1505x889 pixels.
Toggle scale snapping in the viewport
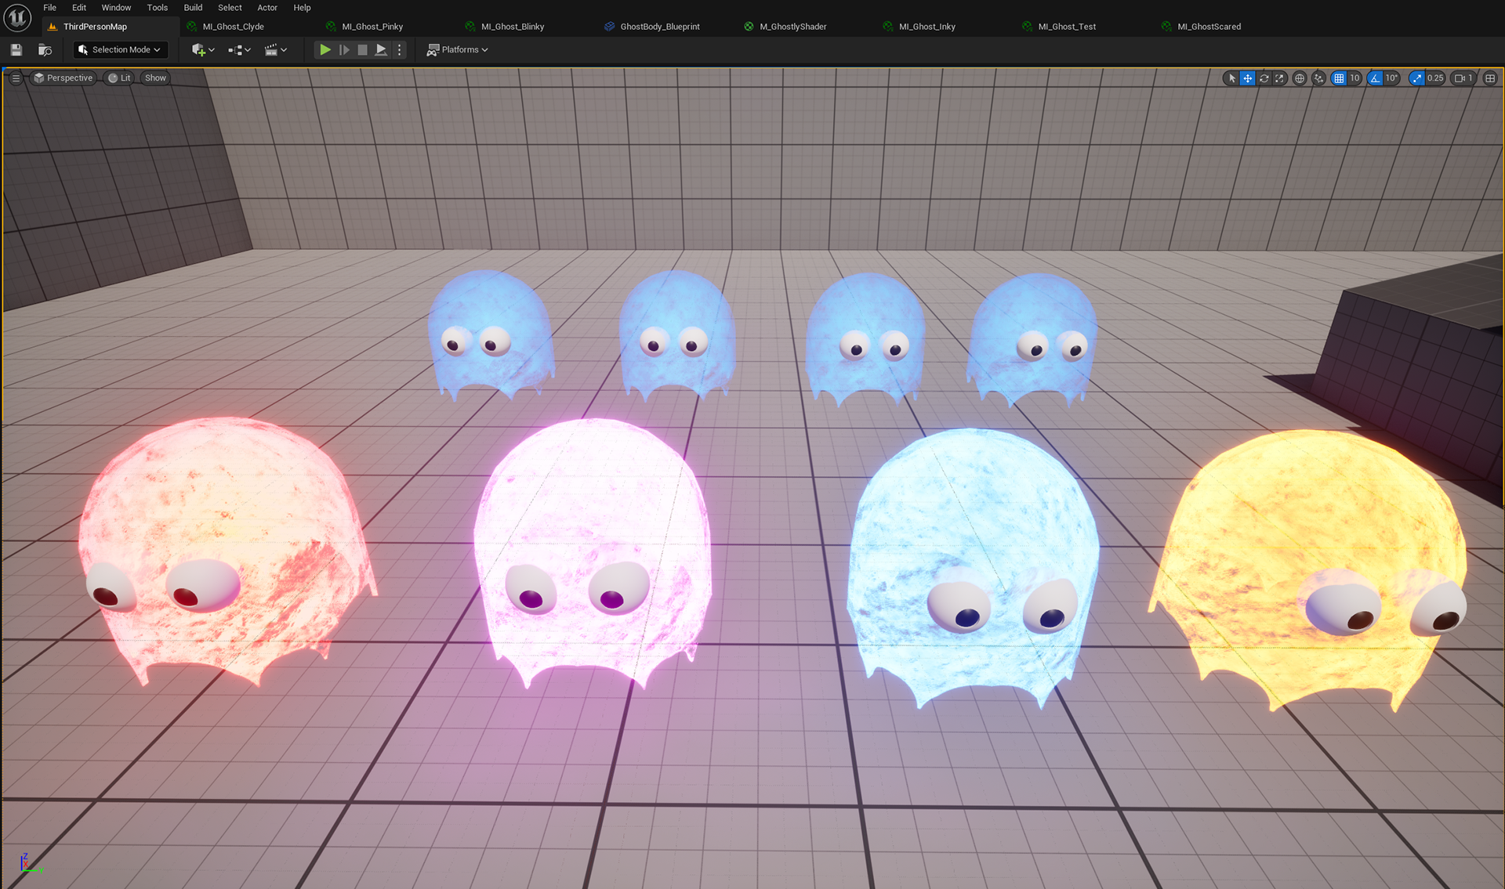1416,78
